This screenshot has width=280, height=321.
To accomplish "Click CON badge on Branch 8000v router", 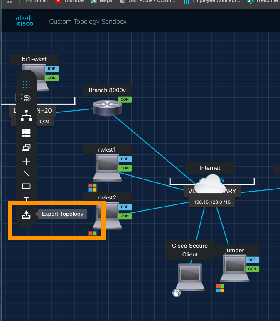I will coord(124,100).
